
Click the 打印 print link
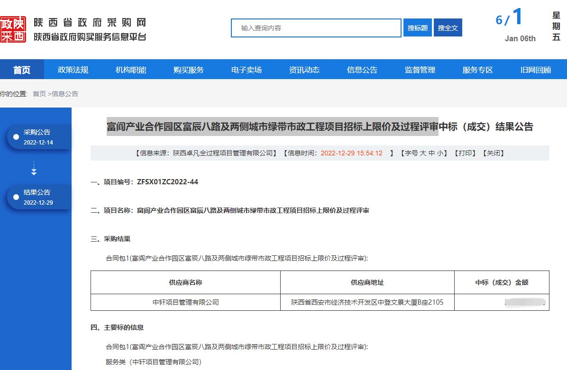click(465, 153)
